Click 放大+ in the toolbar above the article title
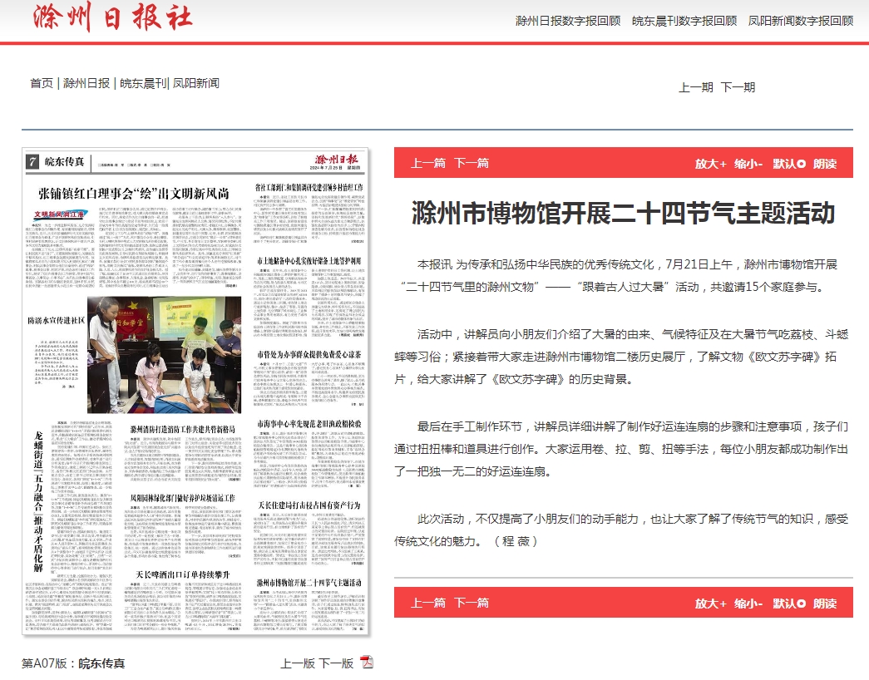This screenshot has width=869, height=680. pyautogui.click(x=711, y=164)
